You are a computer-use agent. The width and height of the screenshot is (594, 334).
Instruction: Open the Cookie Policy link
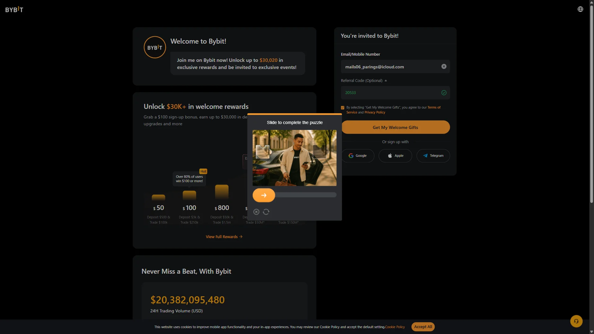pyautogui.click(x=395, y=327)
